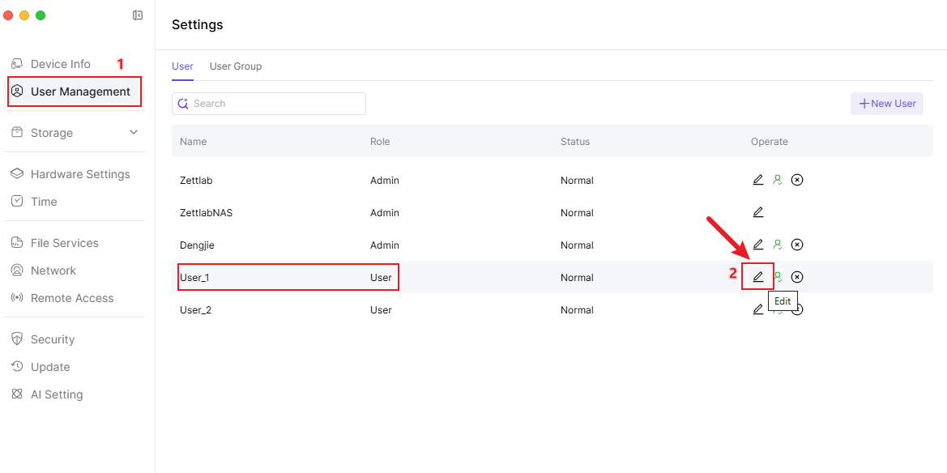Toggle the user status icon for User_1
The width and height of the screenshot is (947, 473).
[x=778, y=277]
